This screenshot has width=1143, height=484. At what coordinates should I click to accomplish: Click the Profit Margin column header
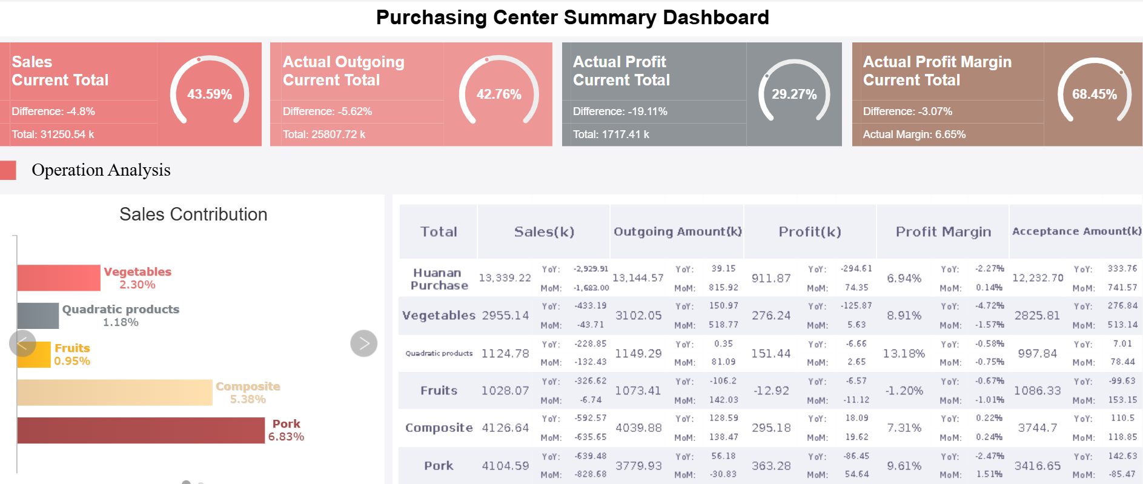point(943,231)
